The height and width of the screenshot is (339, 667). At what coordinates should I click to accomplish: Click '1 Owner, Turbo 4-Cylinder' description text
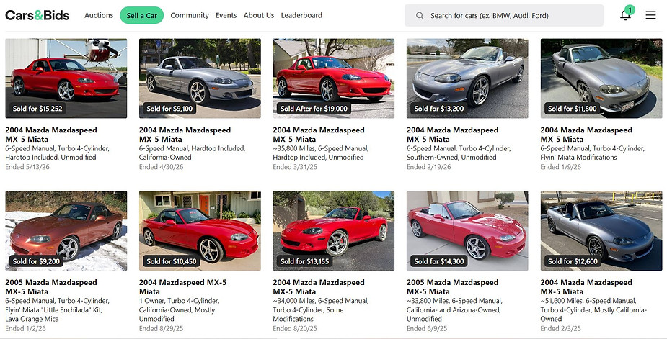[x=179, y=301]
